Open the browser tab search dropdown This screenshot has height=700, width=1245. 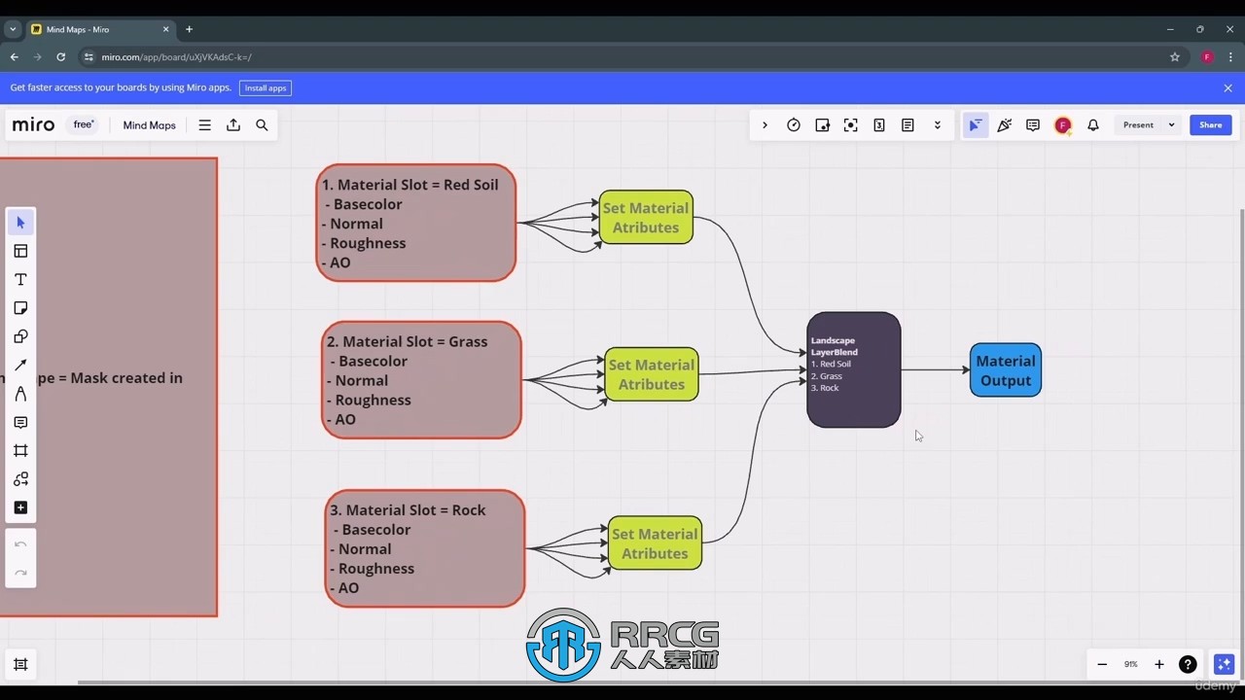pyautogui.click(x=13, y=29)
